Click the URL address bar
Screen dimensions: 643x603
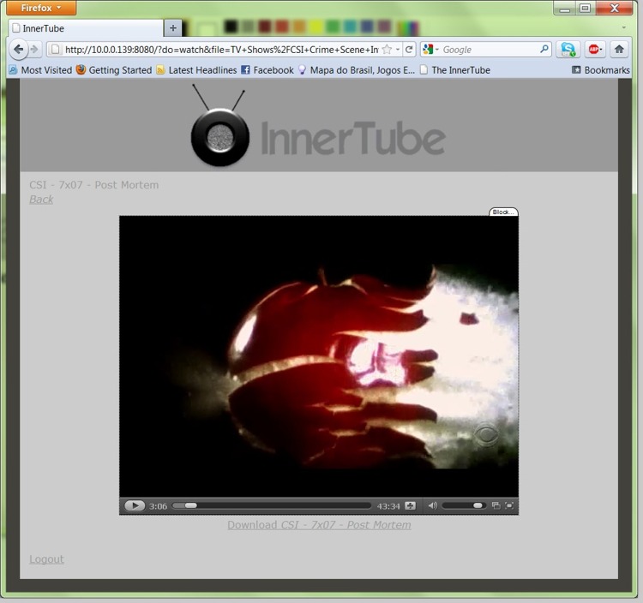[221, 50]
